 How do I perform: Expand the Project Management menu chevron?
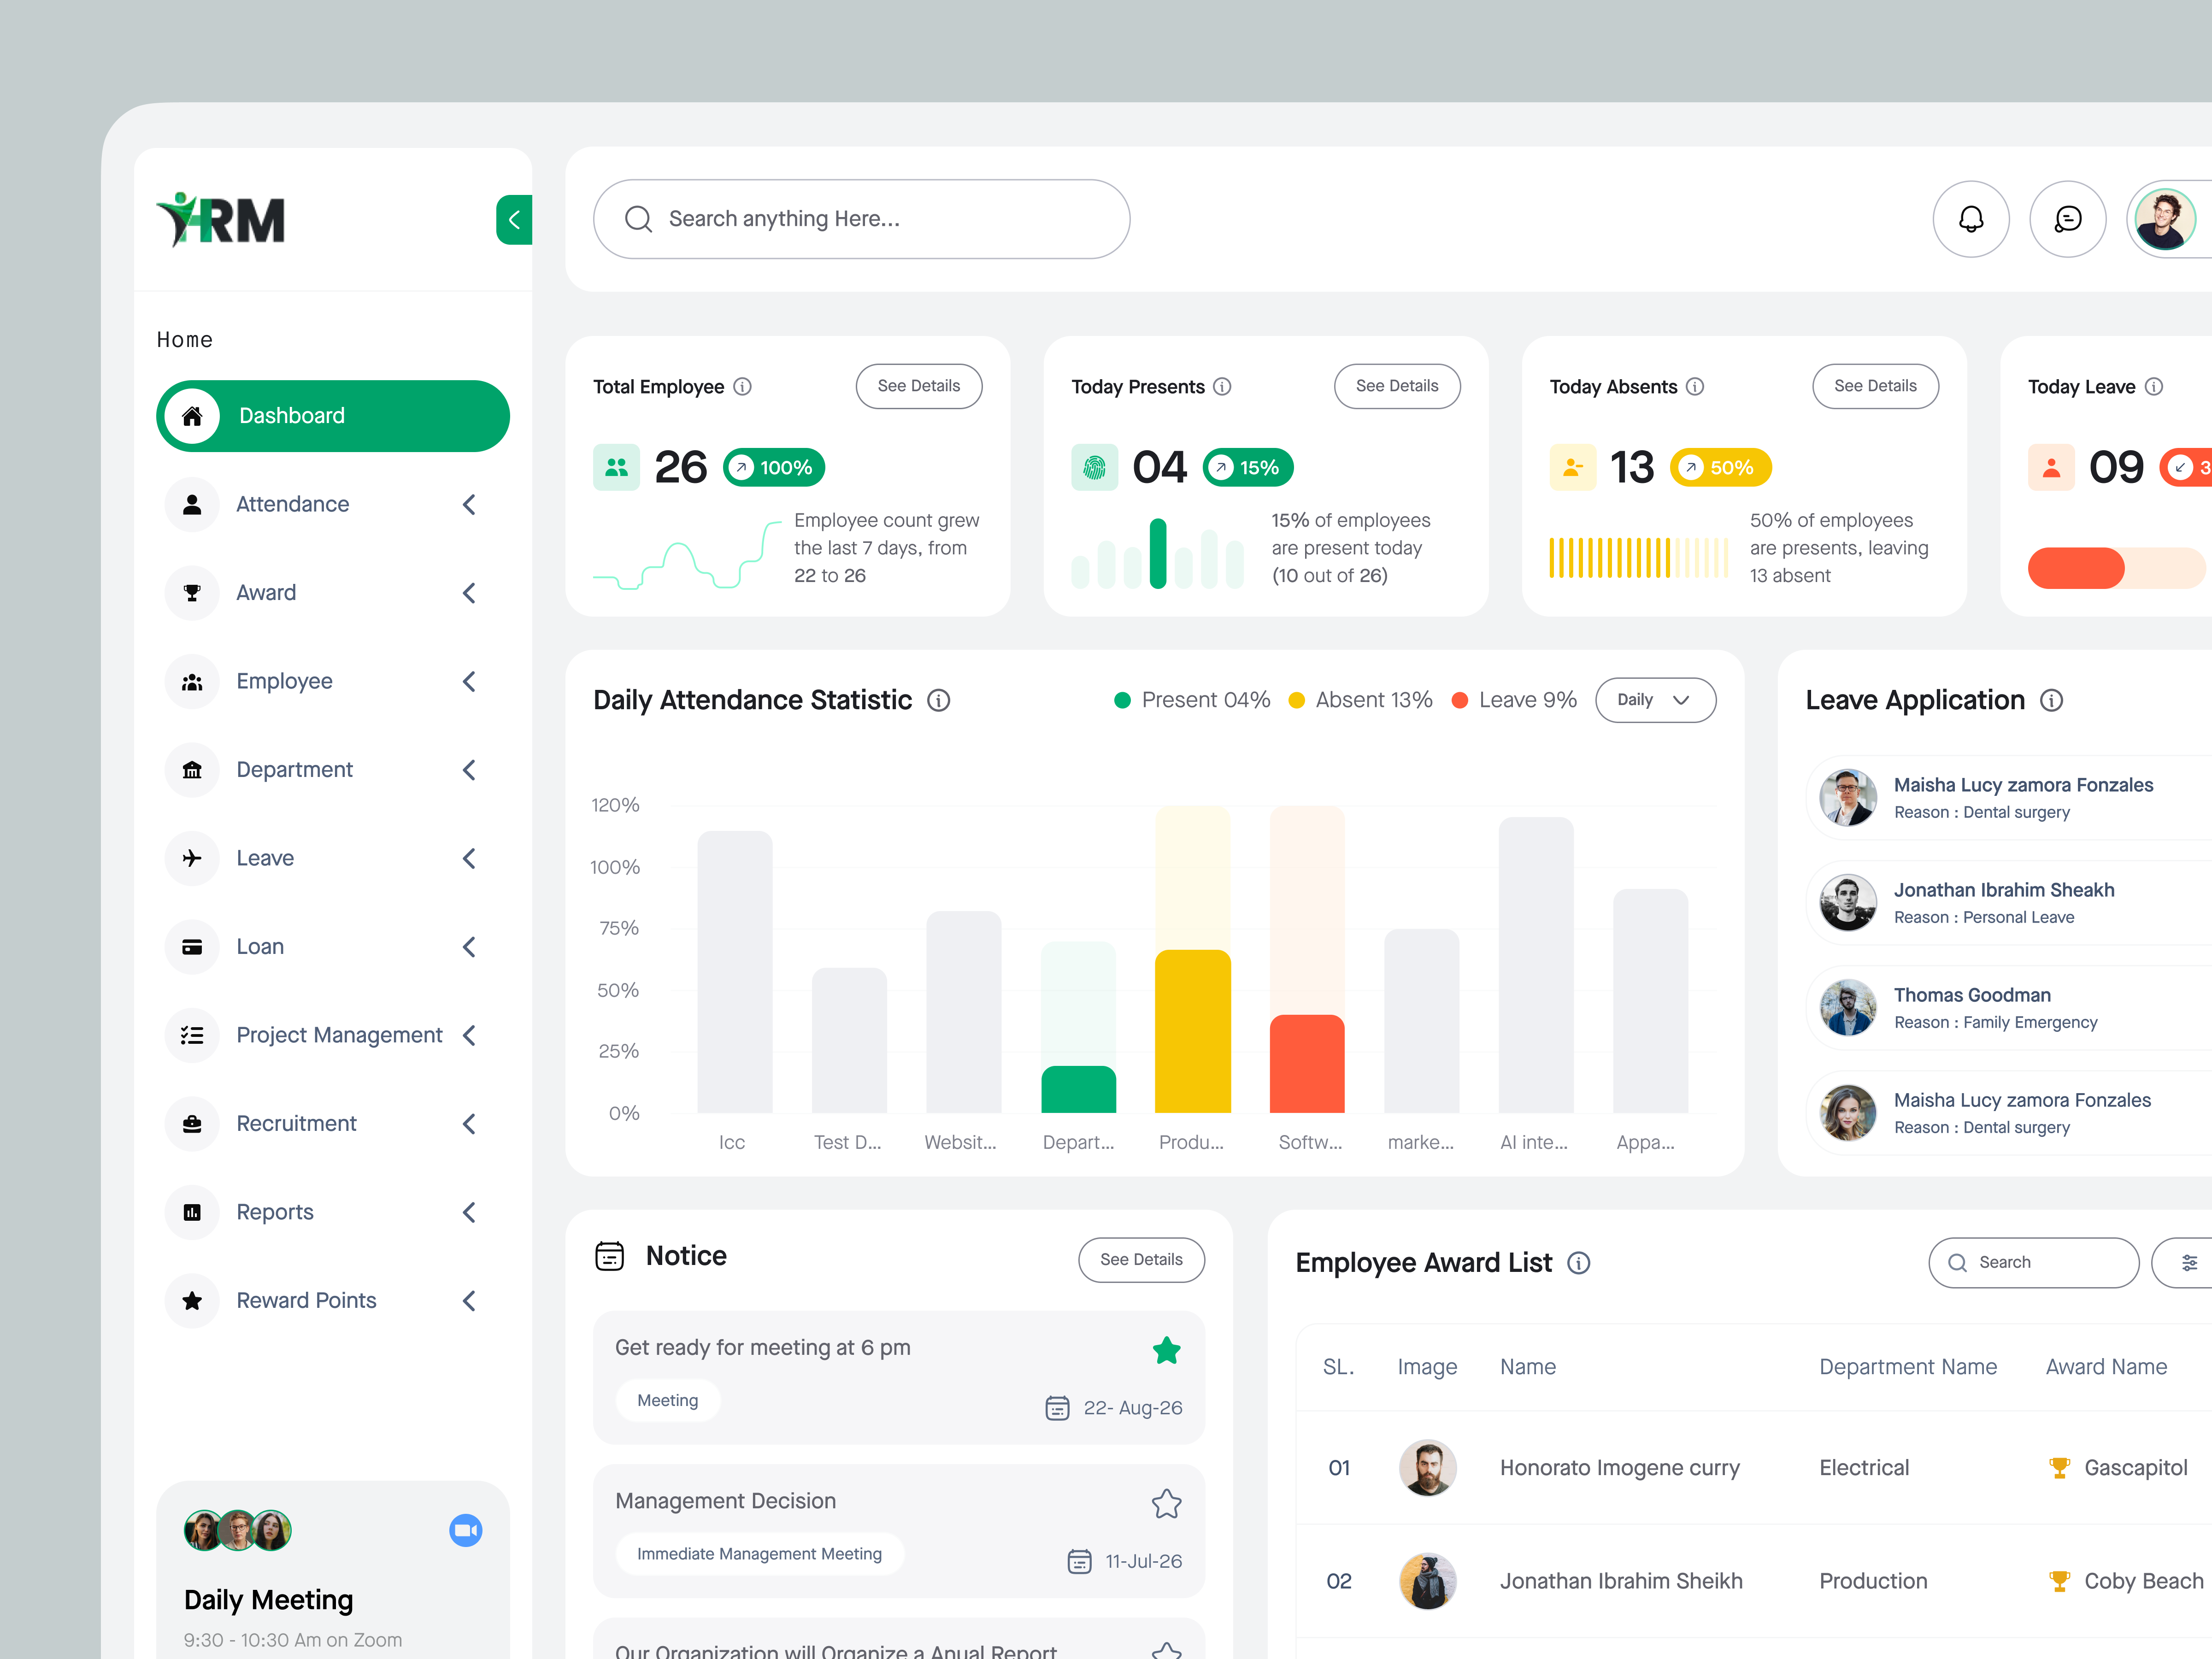point(469,1035)
